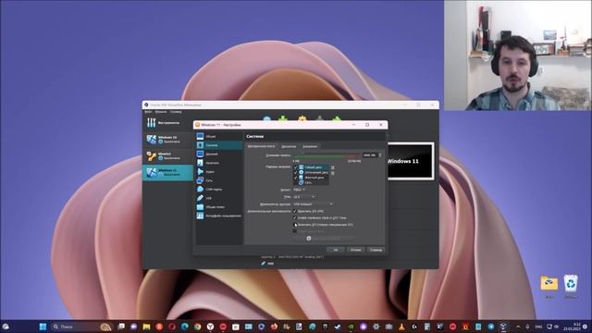Image resolution: width=592 pixels, height=333 pixels.
Task: Move selected boot device down with arrow
Action: point(333,173)
